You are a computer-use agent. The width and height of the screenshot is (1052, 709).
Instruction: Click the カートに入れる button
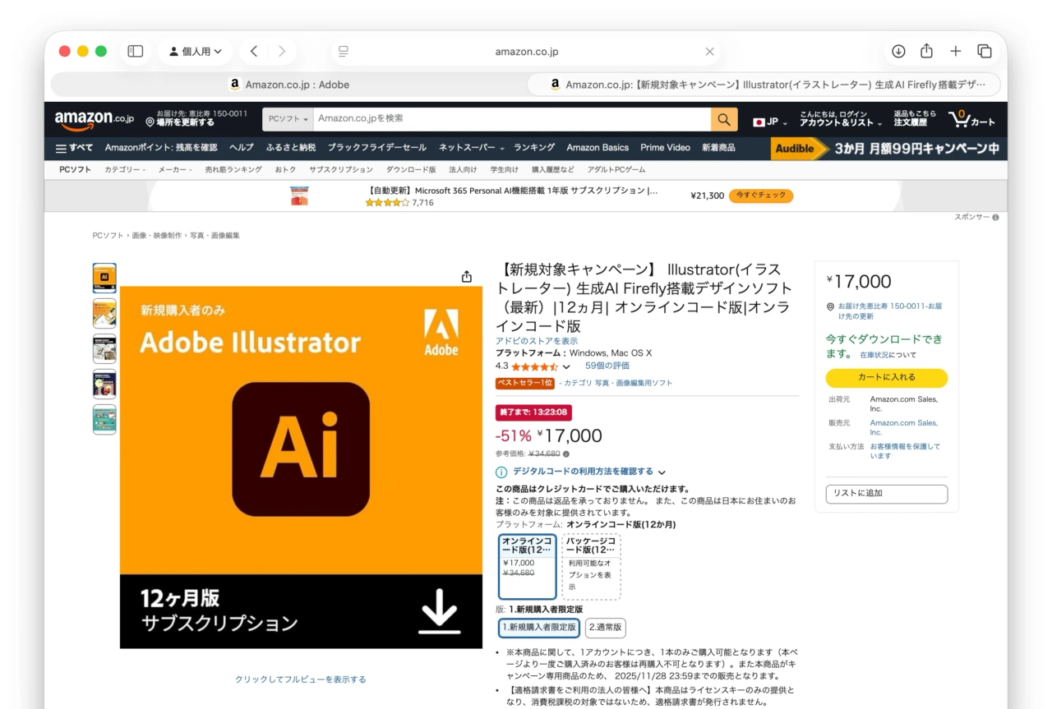[886, 378]
